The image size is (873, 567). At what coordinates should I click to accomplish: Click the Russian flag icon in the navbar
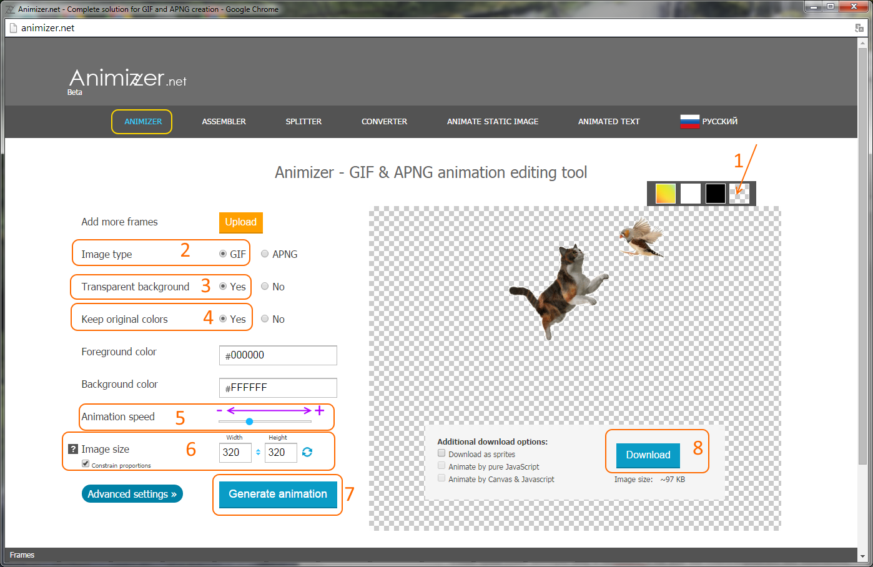[x=689, y=121]
